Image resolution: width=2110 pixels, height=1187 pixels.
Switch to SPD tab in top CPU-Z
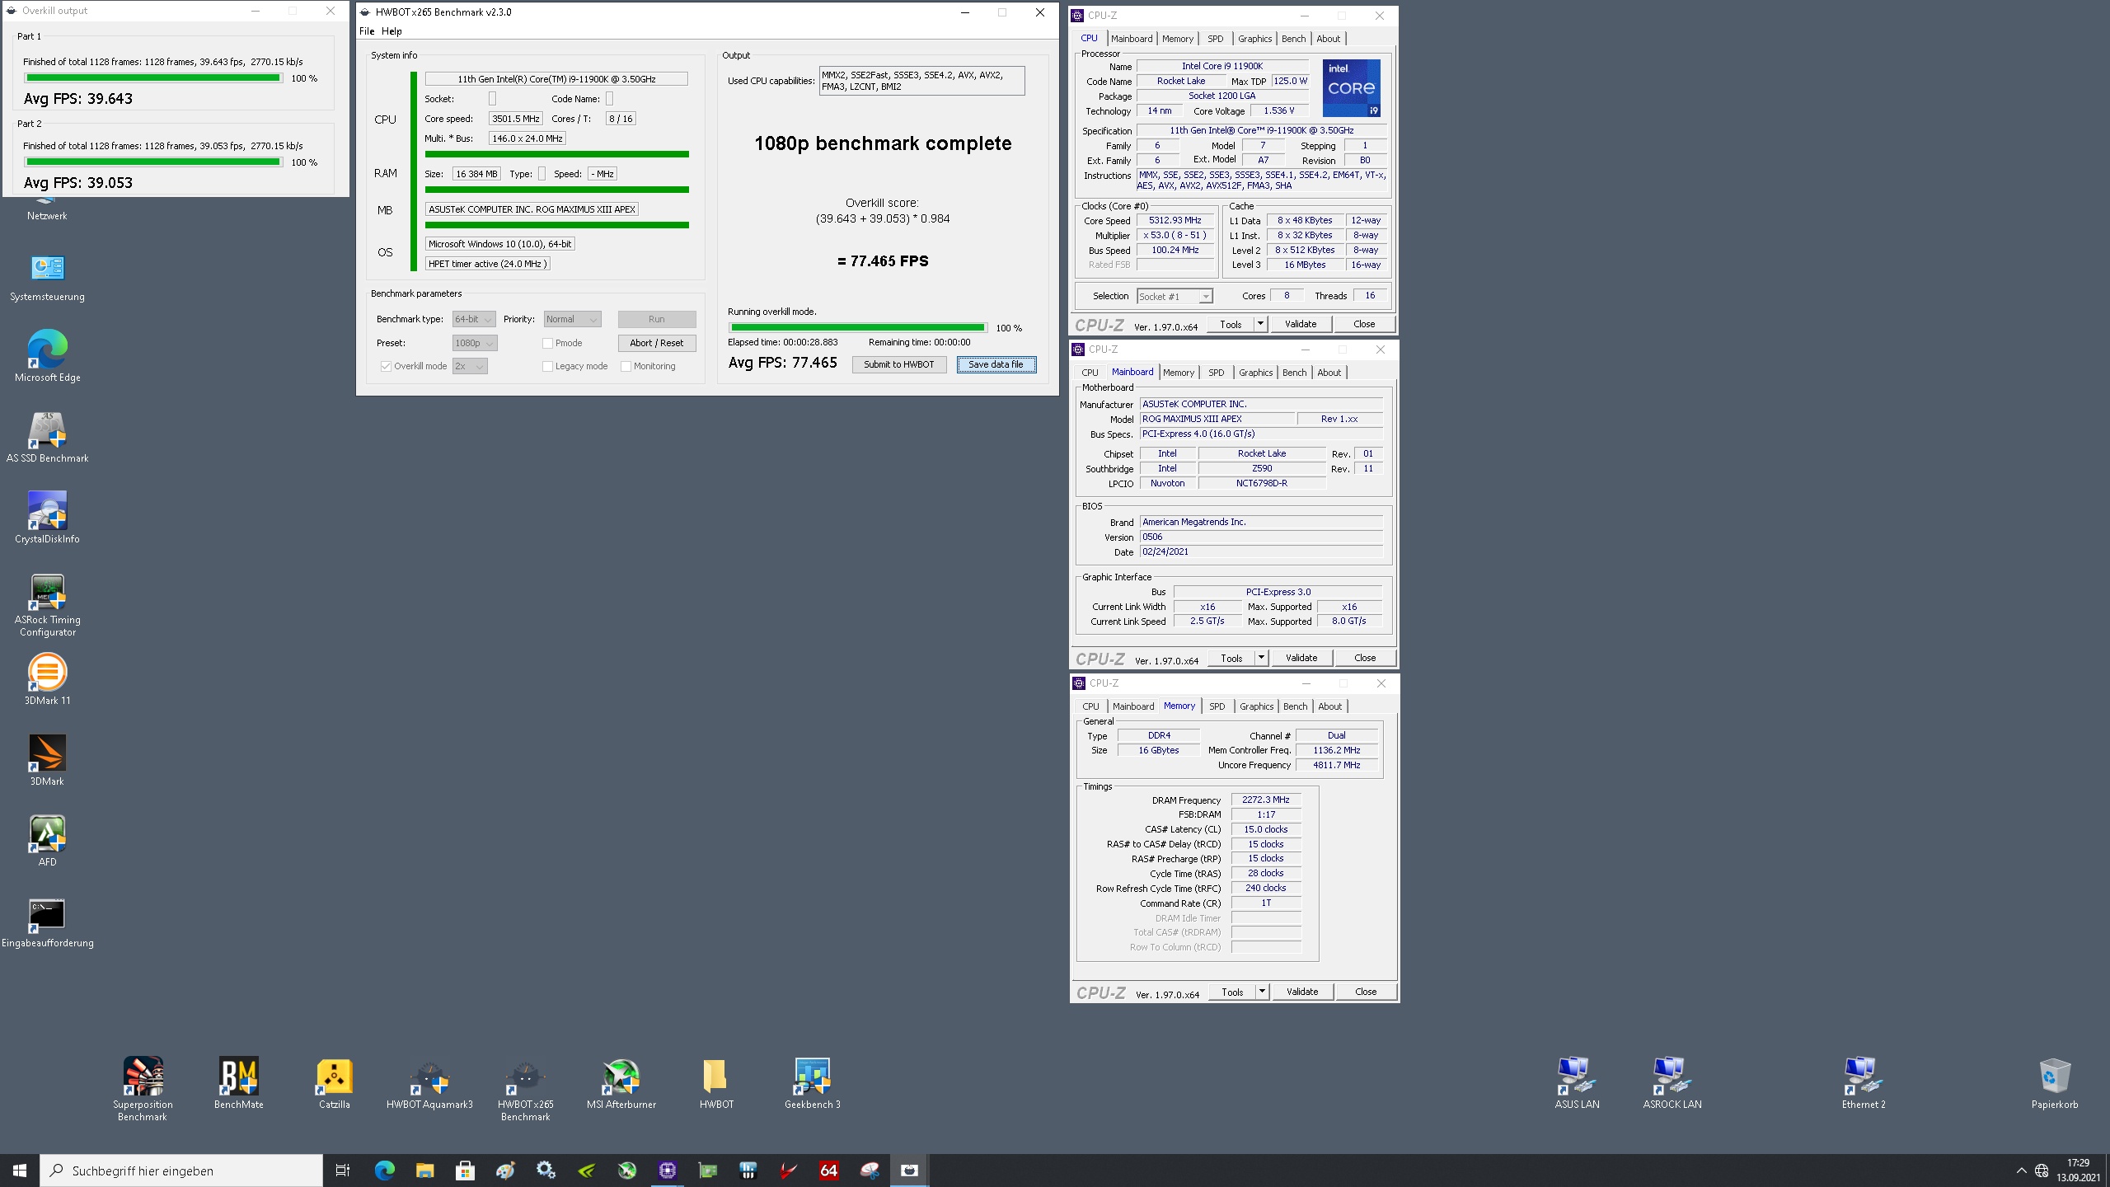(1216, 39)
